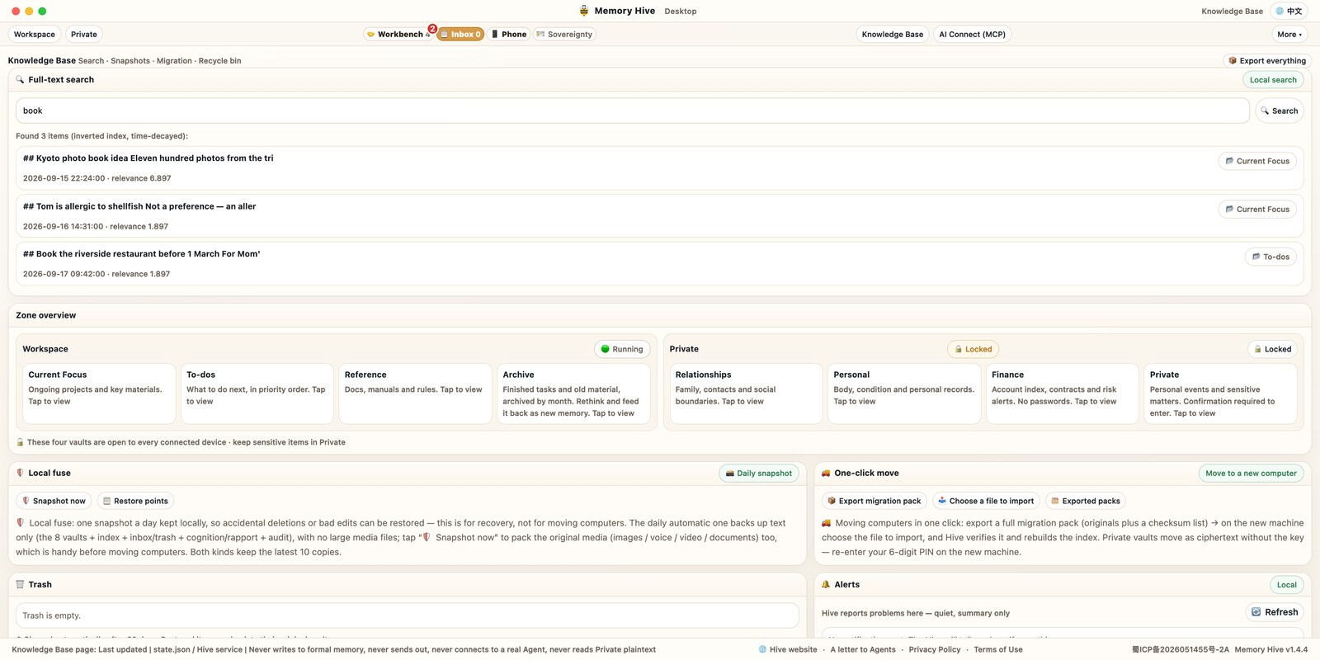Toggle the Local search badge

(x=1273, y=80)
